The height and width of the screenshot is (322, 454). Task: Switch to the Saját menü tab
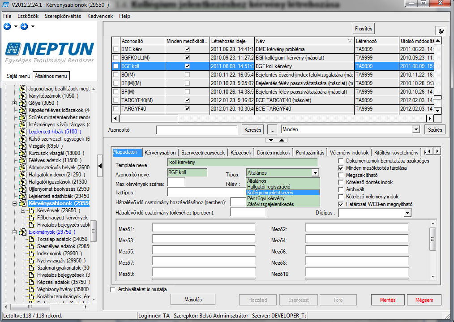pyautogui.click(x=18, y=76)
